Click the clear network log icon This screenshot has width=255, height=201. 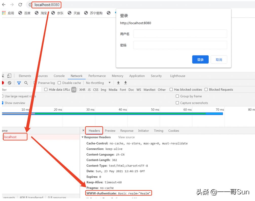10,83
